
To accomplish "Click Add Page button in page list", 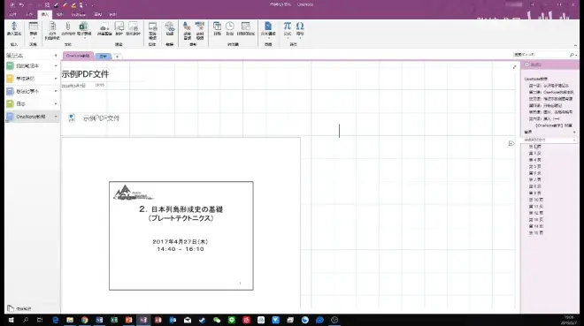I will coord(533,64).
